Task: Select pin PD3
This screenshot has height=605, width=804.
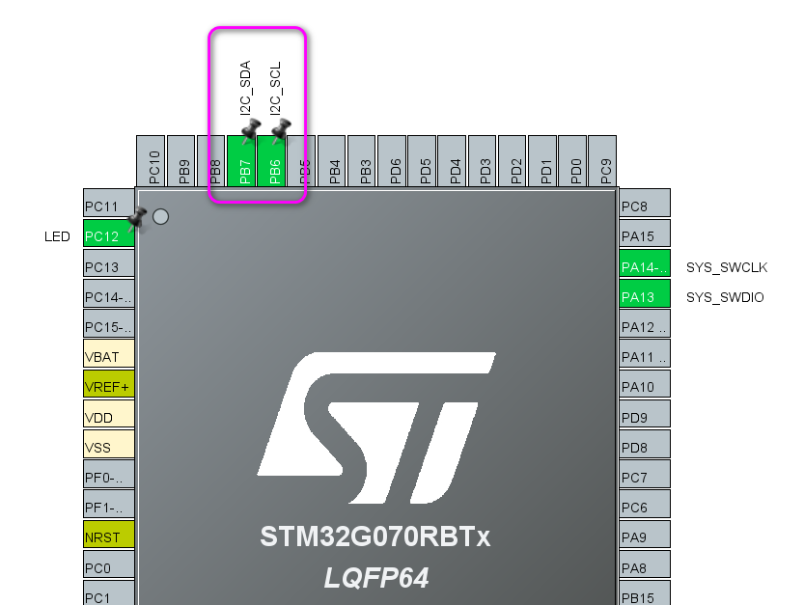Action: 483,161
